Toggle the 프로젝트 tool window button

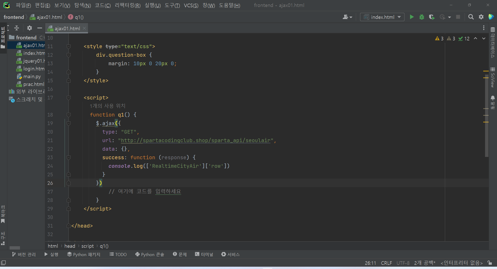pyautogui.click(x=3, y=38)
